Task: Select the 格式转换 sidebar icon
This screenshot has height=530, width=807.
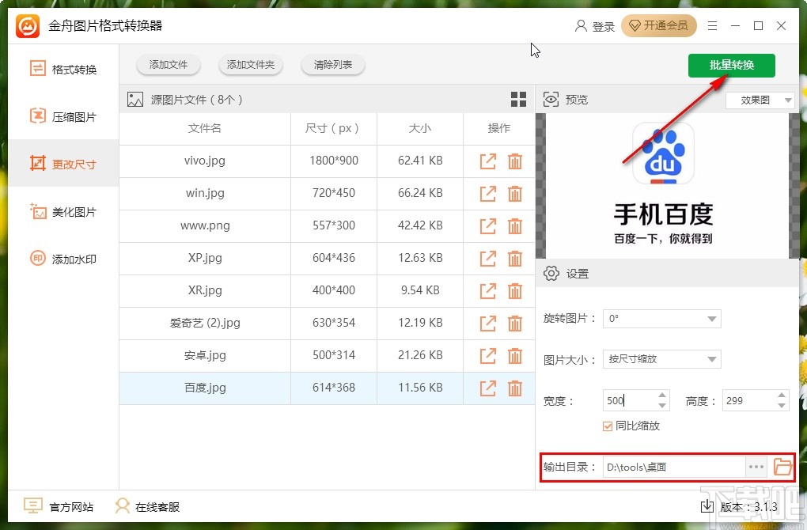Action: [x=37, y=69]
